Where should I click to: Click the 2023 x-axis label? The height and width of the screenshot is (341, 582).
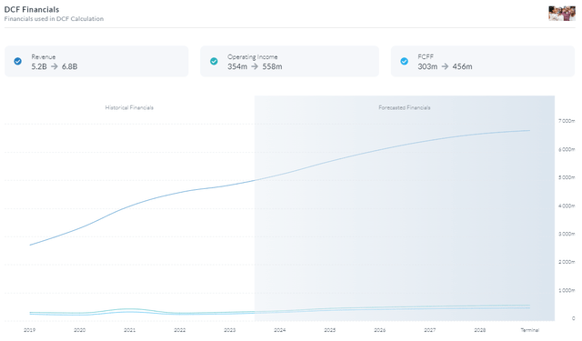coord(230,330)
